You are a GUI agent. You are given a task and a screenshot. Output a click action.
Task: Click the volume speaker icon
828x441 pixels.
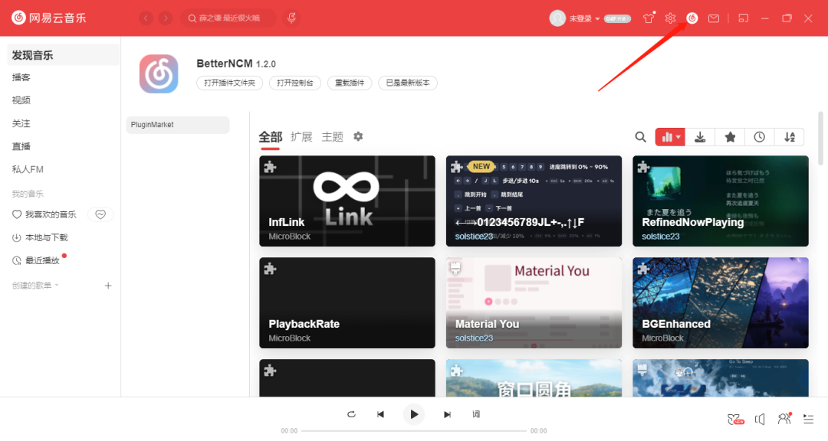(759, 419)
